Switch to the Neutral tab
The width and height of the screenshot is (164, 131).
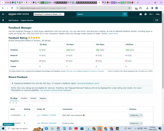click(x=33, y=98)
